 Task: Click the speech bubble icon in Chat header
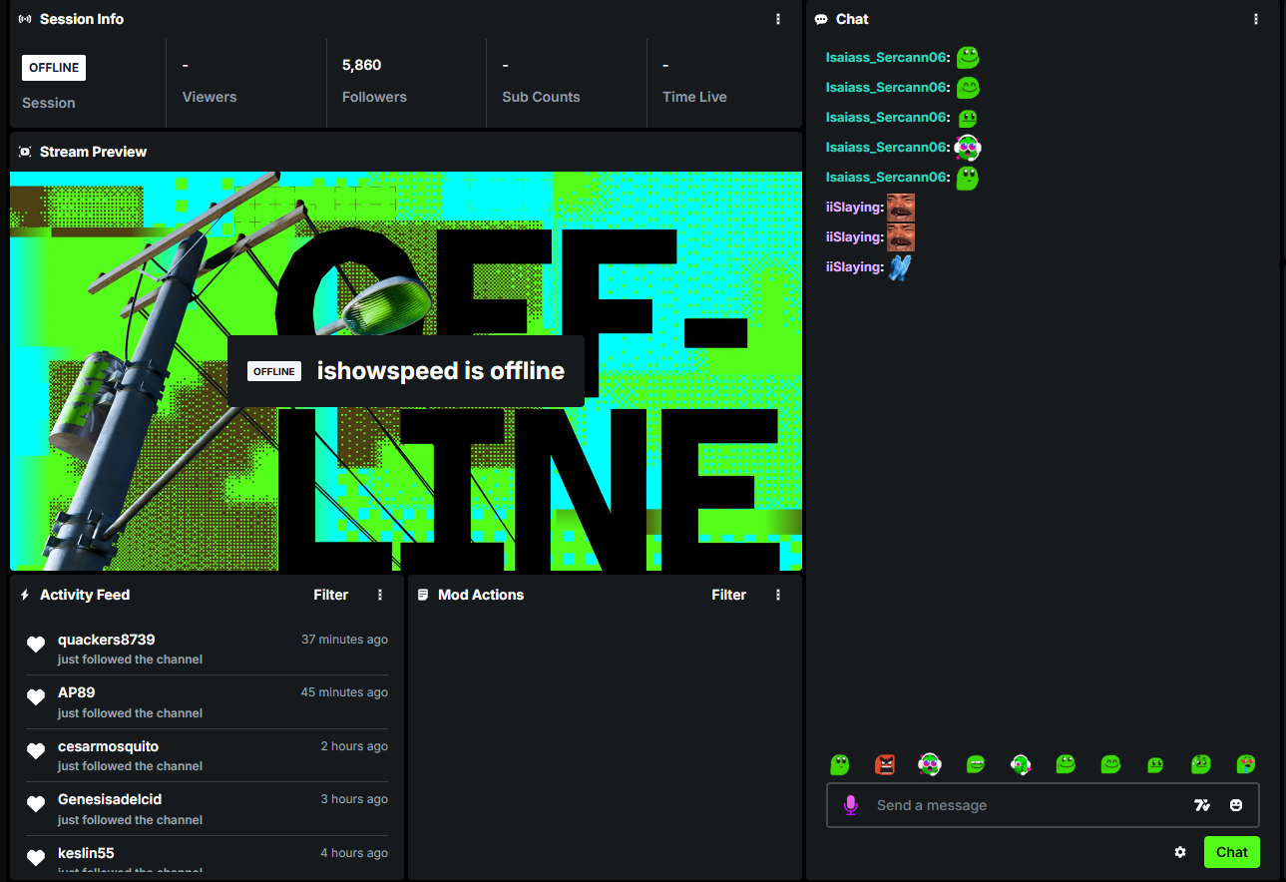click(x=821, y=19)
